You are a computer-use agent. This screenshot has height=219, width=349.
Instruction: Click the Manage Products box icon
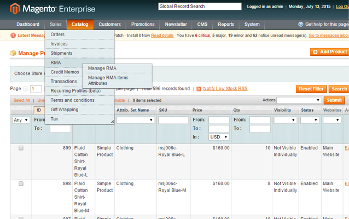[x=13, y=53]
